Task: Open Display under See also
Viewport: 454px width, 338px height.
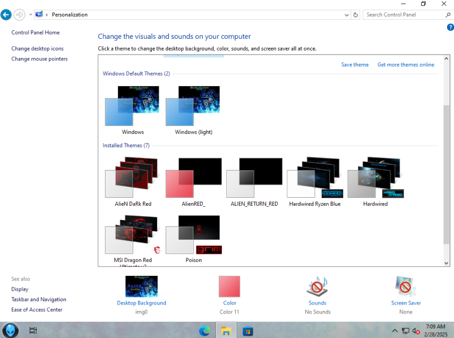Action: coord(20,289)
